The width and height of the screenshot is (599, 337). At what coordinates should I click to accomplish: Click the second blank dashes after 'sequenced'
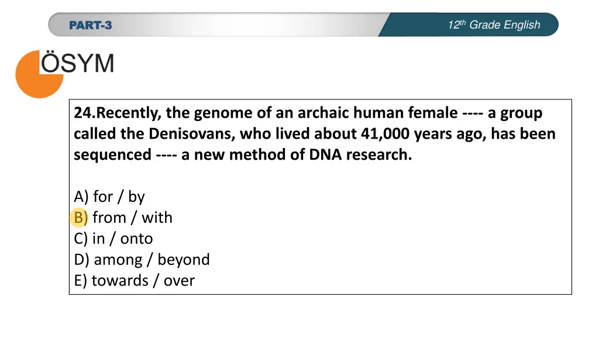166,155
